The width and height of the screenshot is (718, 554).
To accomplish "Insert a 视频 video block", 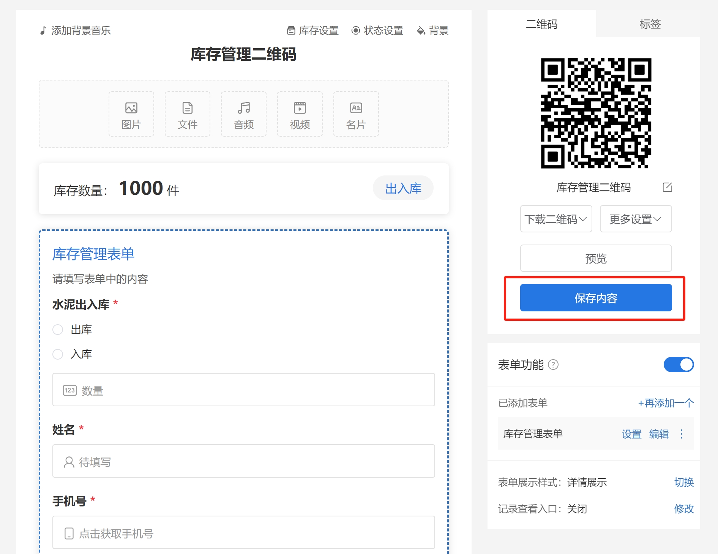I will pos(300,114).
